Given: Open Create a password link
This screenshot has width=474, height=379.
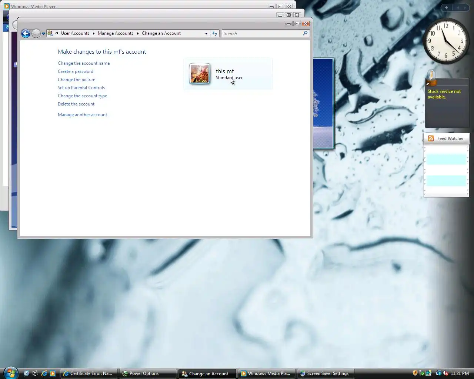Looking at the screenshot, I should [76, 71].
